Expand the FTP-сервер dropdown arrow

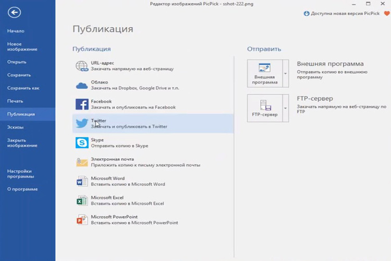[286, 108]
